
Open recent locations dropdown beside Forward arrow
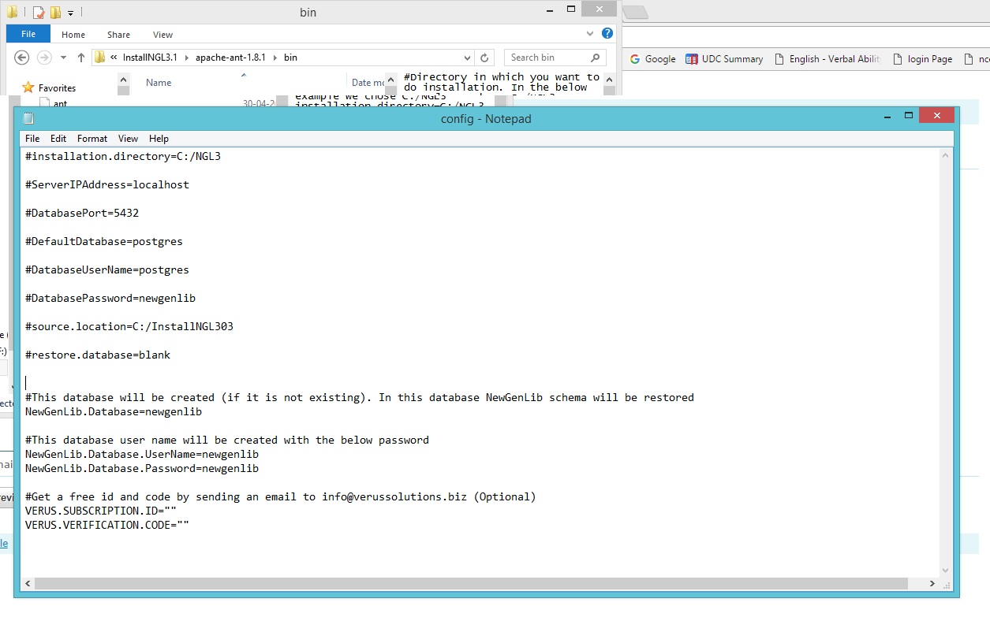63,58
